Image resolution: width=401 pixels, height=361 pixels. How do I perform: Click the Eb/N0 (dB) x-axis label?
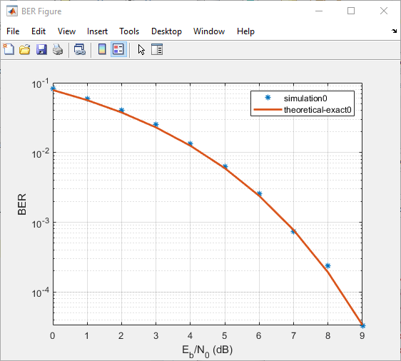(x=207, y=351)
